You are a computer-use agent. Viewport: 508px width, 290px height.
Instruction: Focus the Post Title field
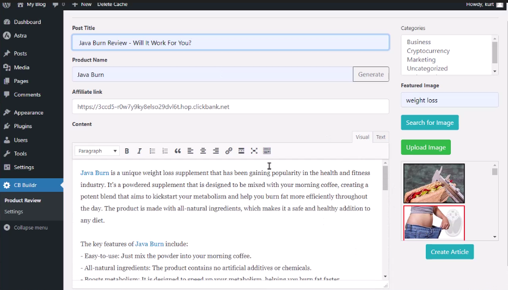click(x=230, y=43)
